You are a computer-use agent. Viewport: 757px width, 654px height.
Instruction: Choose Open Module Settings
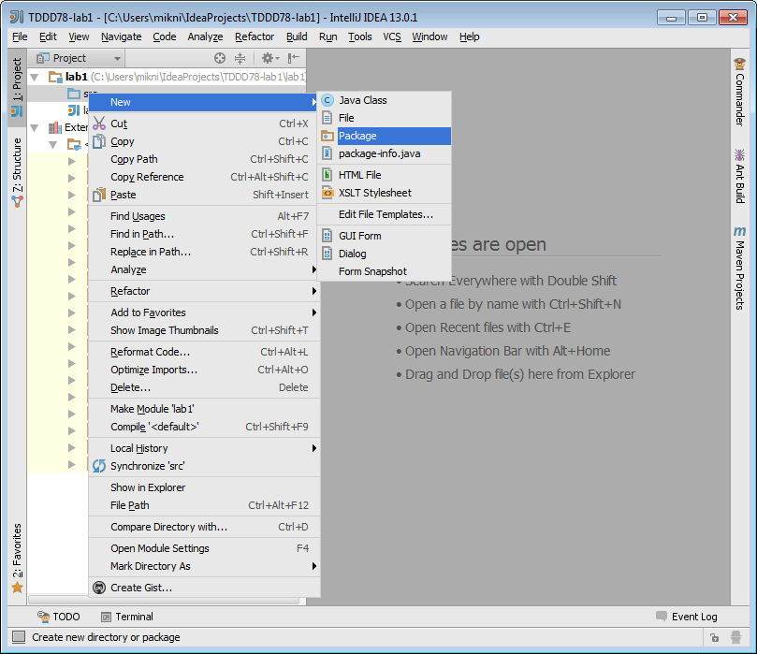pyautogui.click(x=204, y=548)
